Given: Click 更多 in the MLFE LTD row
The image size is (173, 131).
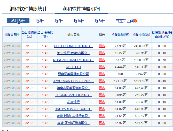Looking at the screenshot, I should pos(102,67).
